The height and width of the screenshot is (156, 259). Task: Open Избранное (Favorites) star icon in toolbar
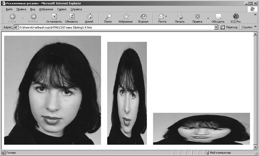coord(125,16)
